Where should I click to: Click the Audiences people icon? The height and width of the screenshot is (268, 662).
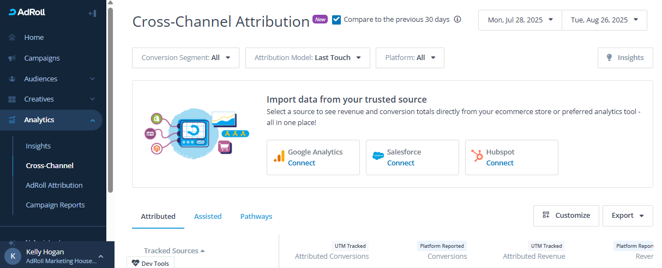[12, 79]
